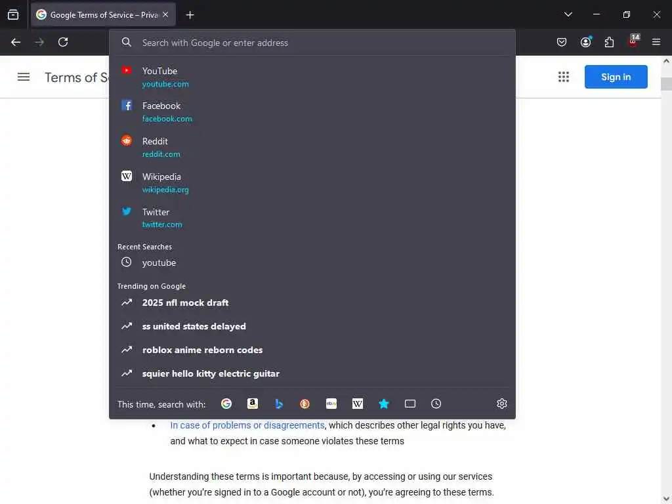Screen dimensions: 672x504
Task: Open the Pocket save icon
Action: (562, 42)
